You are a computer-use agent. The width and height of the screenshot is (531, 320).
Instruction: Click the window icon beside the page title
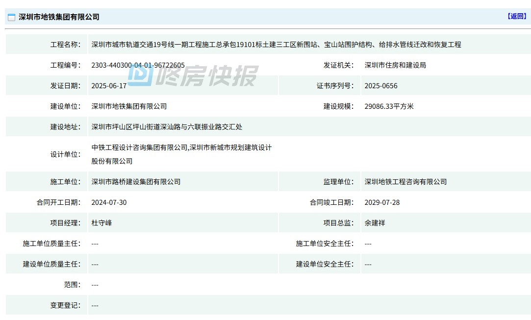point(11,17)
